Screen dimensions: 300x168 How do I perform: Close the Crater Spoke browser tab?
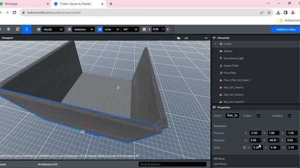102,4
